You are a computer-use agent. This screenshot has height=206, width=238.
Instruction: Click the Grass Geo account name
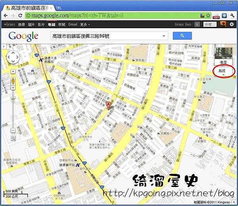click(183, 25)
